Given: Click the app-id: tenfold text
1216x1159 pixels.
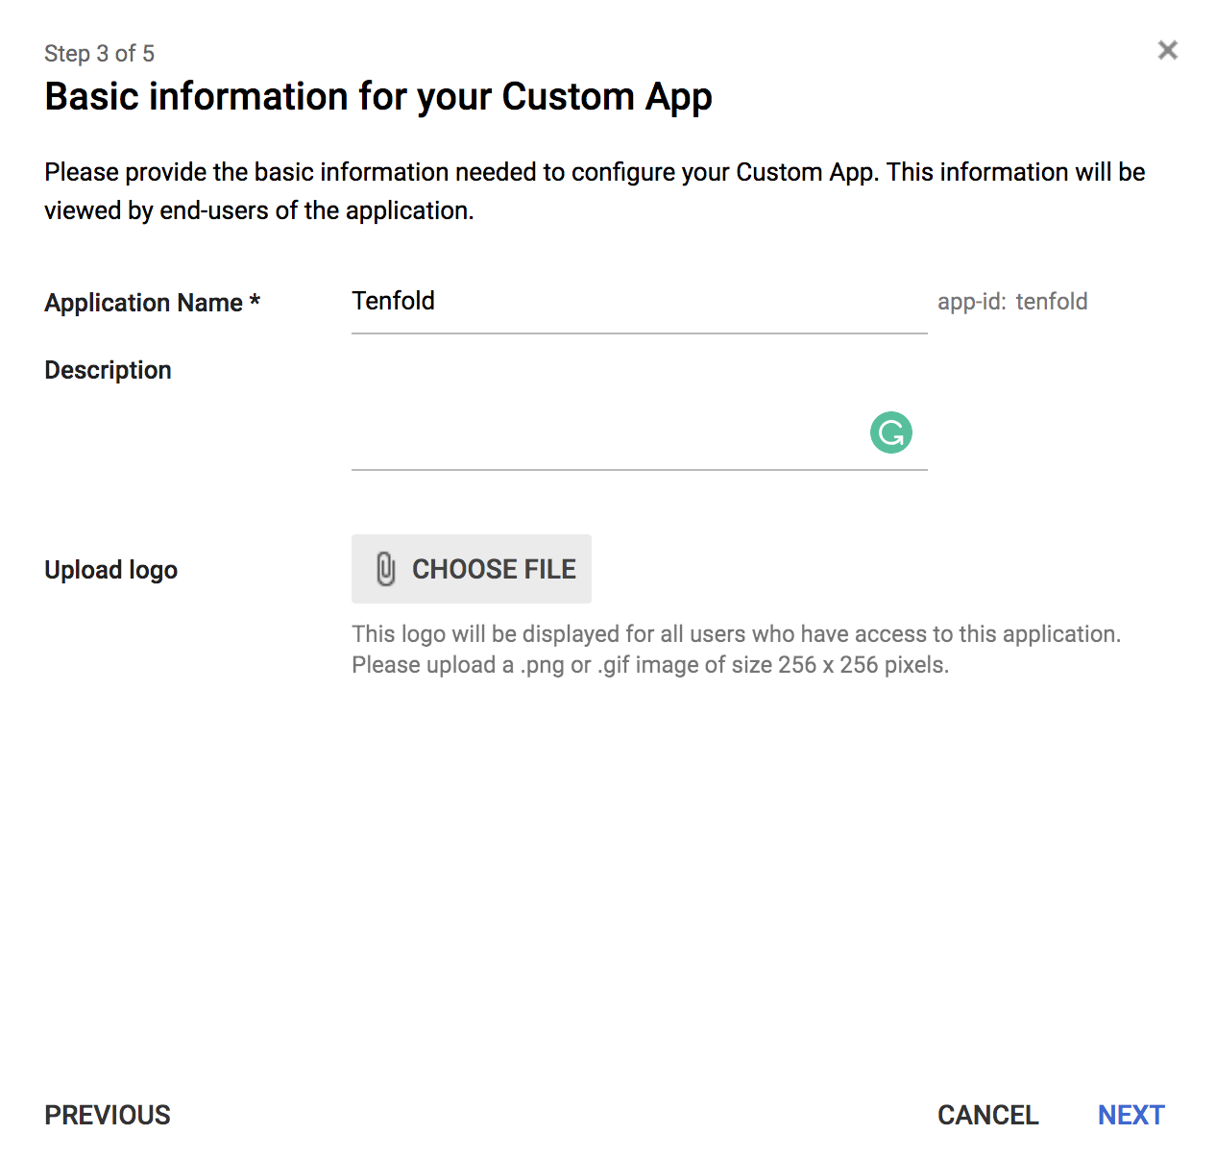Looking at the screenshot, I should [1012, 302].
